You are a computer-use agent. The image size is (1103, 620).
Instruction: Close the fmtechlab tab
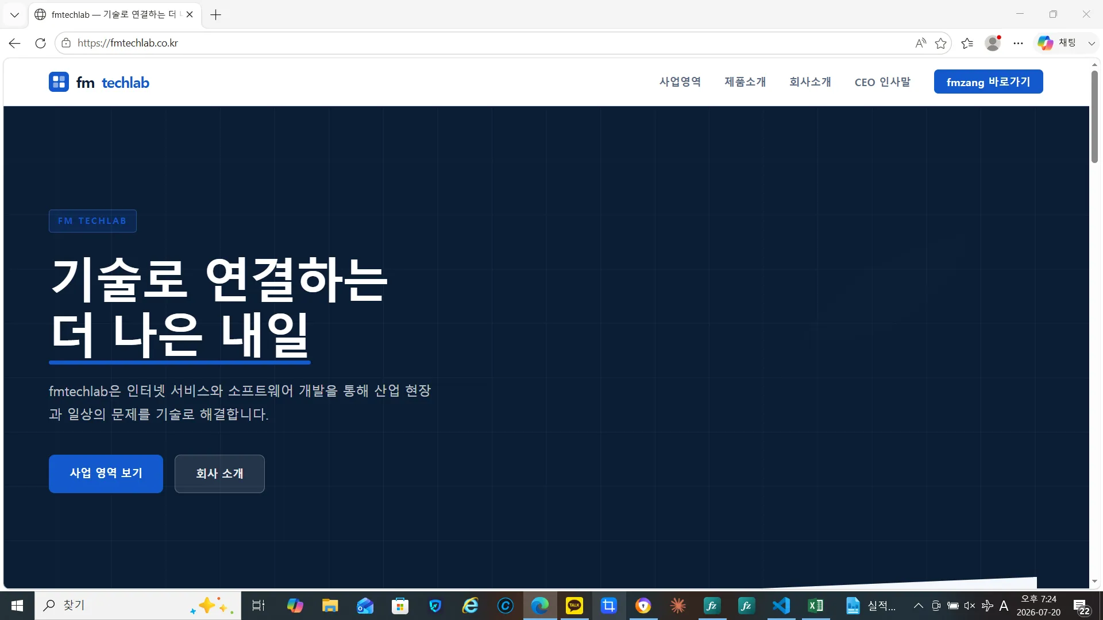click(x=190, y=15)
